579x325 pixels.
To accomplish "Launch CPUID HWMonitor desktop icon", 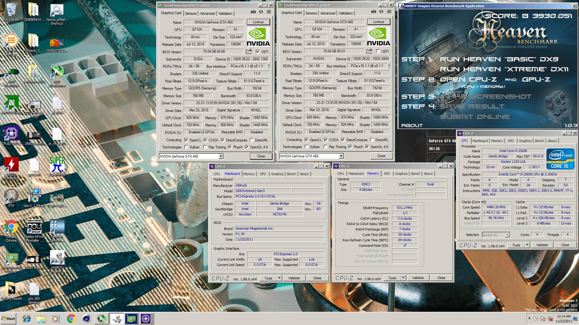I will click(x=11, y=169).
